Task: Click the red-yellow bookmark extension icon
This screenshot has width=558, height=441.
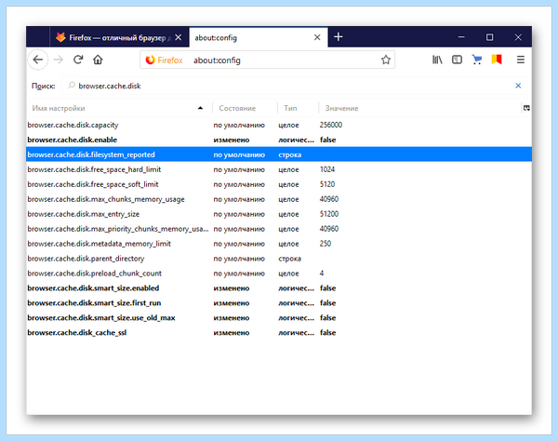Action: [x=497, y=60]
